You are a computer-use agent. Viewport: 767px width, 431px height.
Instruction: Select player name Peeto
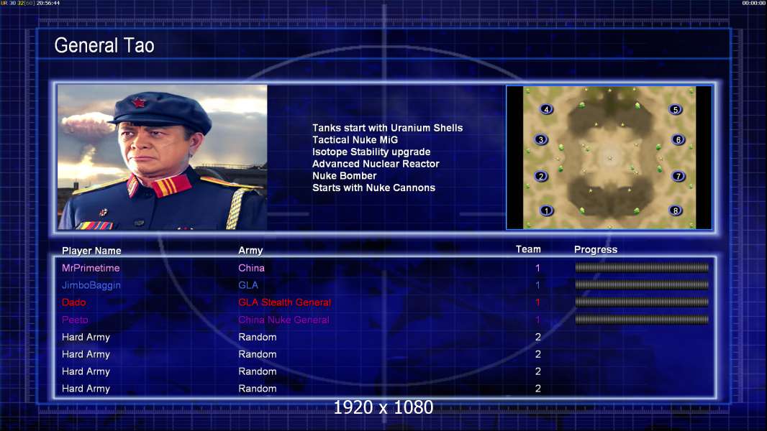click(75, 320)
